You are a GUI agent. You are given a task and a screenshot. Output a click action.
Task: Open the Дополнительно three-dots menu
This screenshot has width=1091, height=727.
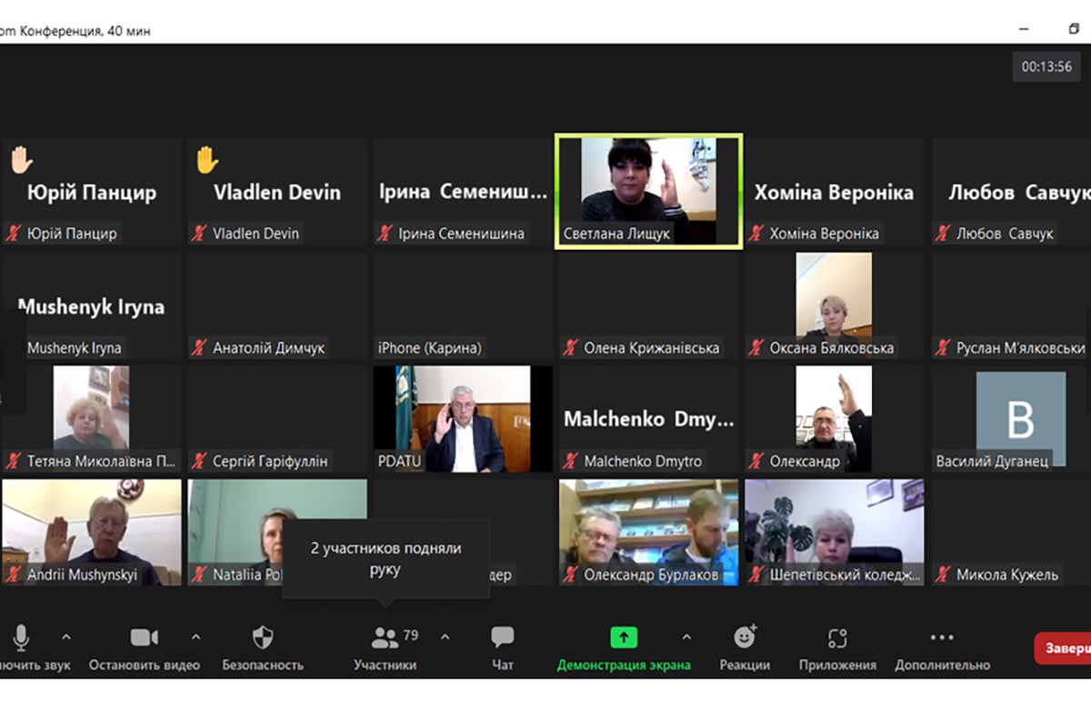coord(942,638)
